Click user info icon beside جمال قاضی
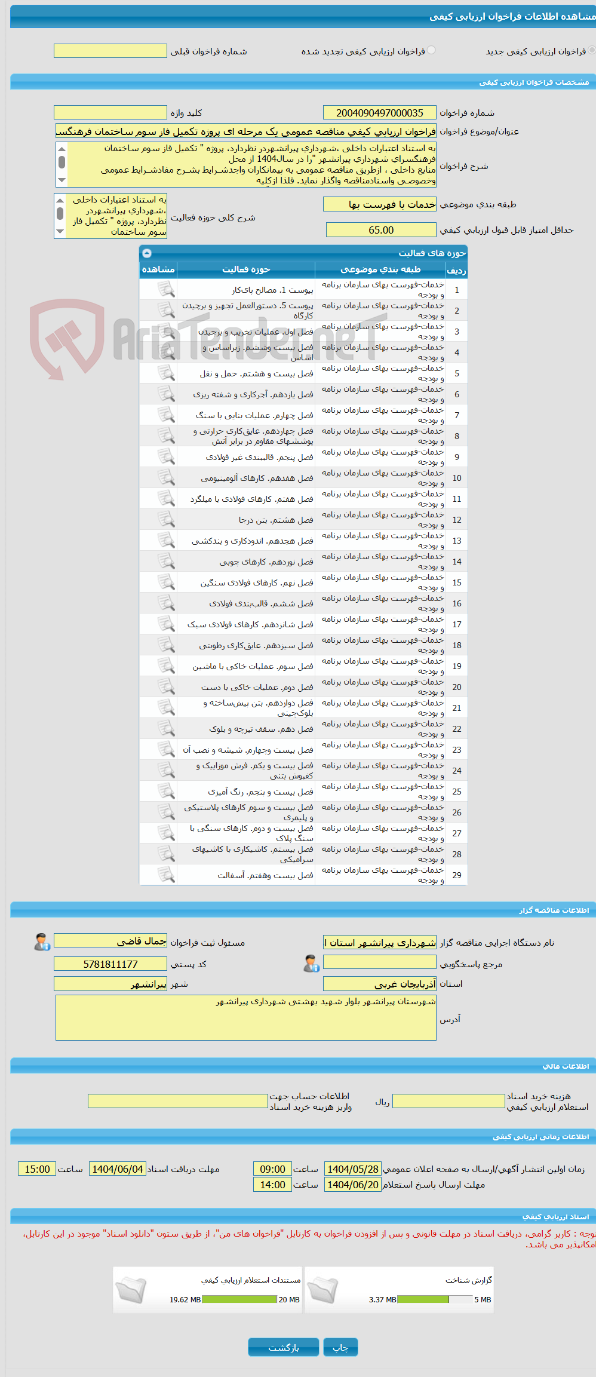Image resolution: width=596 pixels, height=1377 pixels. pyautogui.click(x=42, y=942)
